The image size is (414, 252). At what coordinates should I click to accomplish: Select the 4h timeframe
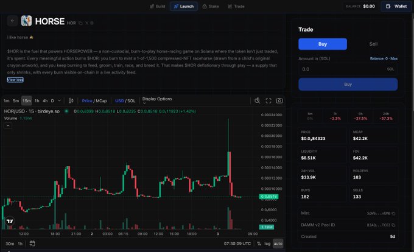point(45,101)
